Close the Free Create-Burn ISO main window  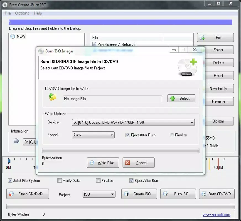click(x=231, y=3)
